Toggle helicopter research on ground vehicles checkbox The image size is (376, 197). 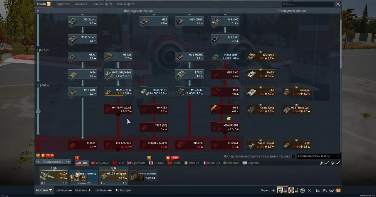pos(293,156)
